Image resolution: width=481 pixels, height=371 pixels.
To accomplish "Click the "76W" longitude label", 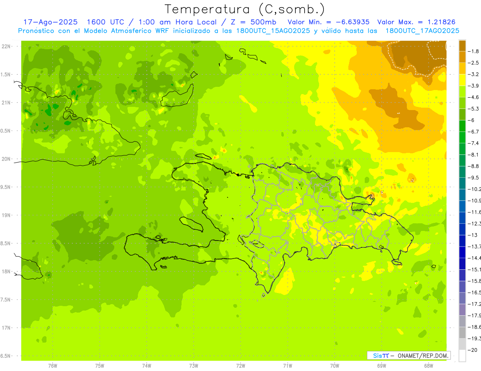I will point(53,366).
